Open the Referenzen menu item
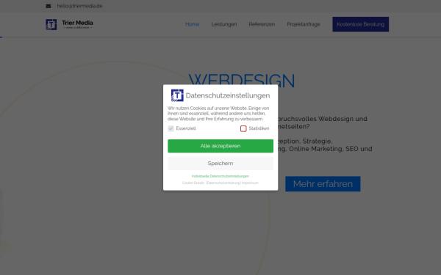Image resolution: width=441 pixels, height=275 pixels. [262, 24]
